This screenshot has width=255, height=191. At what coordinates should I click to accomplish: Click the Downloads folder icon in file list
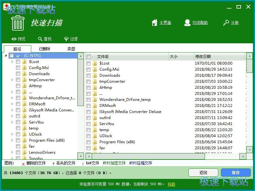click(x=95, y=75)
